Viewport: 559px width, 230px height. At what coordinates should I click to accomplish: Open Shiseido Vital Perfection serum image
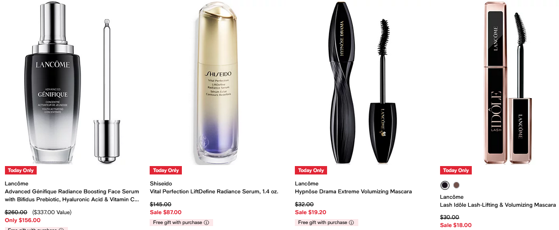[x=218, y=83]
